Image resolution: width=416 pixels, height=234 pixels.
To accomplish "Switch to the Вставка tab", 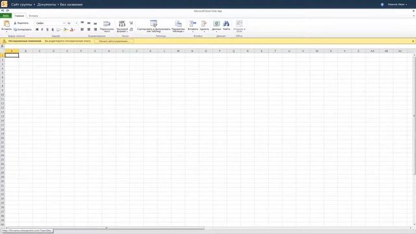I will pos(33,16).
